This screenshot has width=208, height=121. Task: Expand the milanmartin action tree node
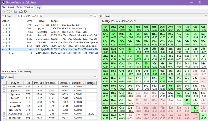tap(3, 39)
